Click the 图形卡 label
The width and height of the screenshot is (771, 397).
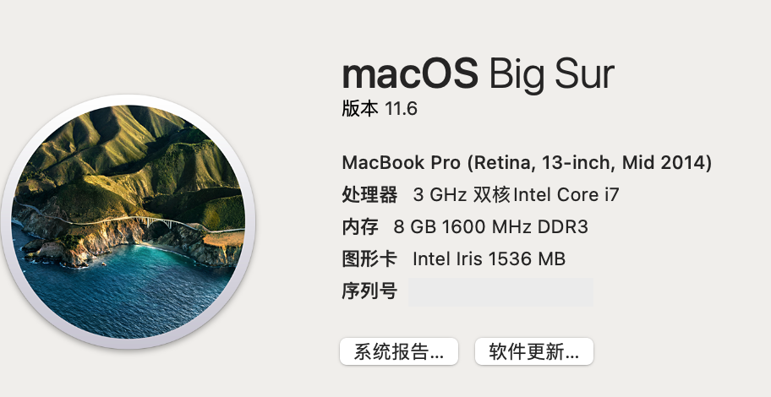[x=369, y=259]
